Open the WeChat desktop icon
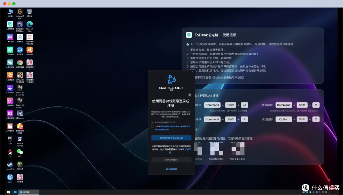The width and height of the screenshot is (343, 195). [x=20, y=152]
